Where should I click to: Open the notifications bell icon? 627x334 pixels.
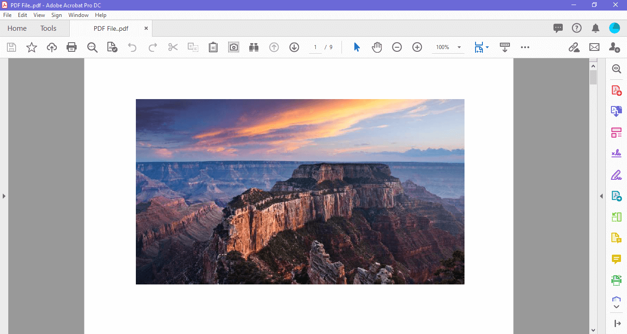(596, 28)
